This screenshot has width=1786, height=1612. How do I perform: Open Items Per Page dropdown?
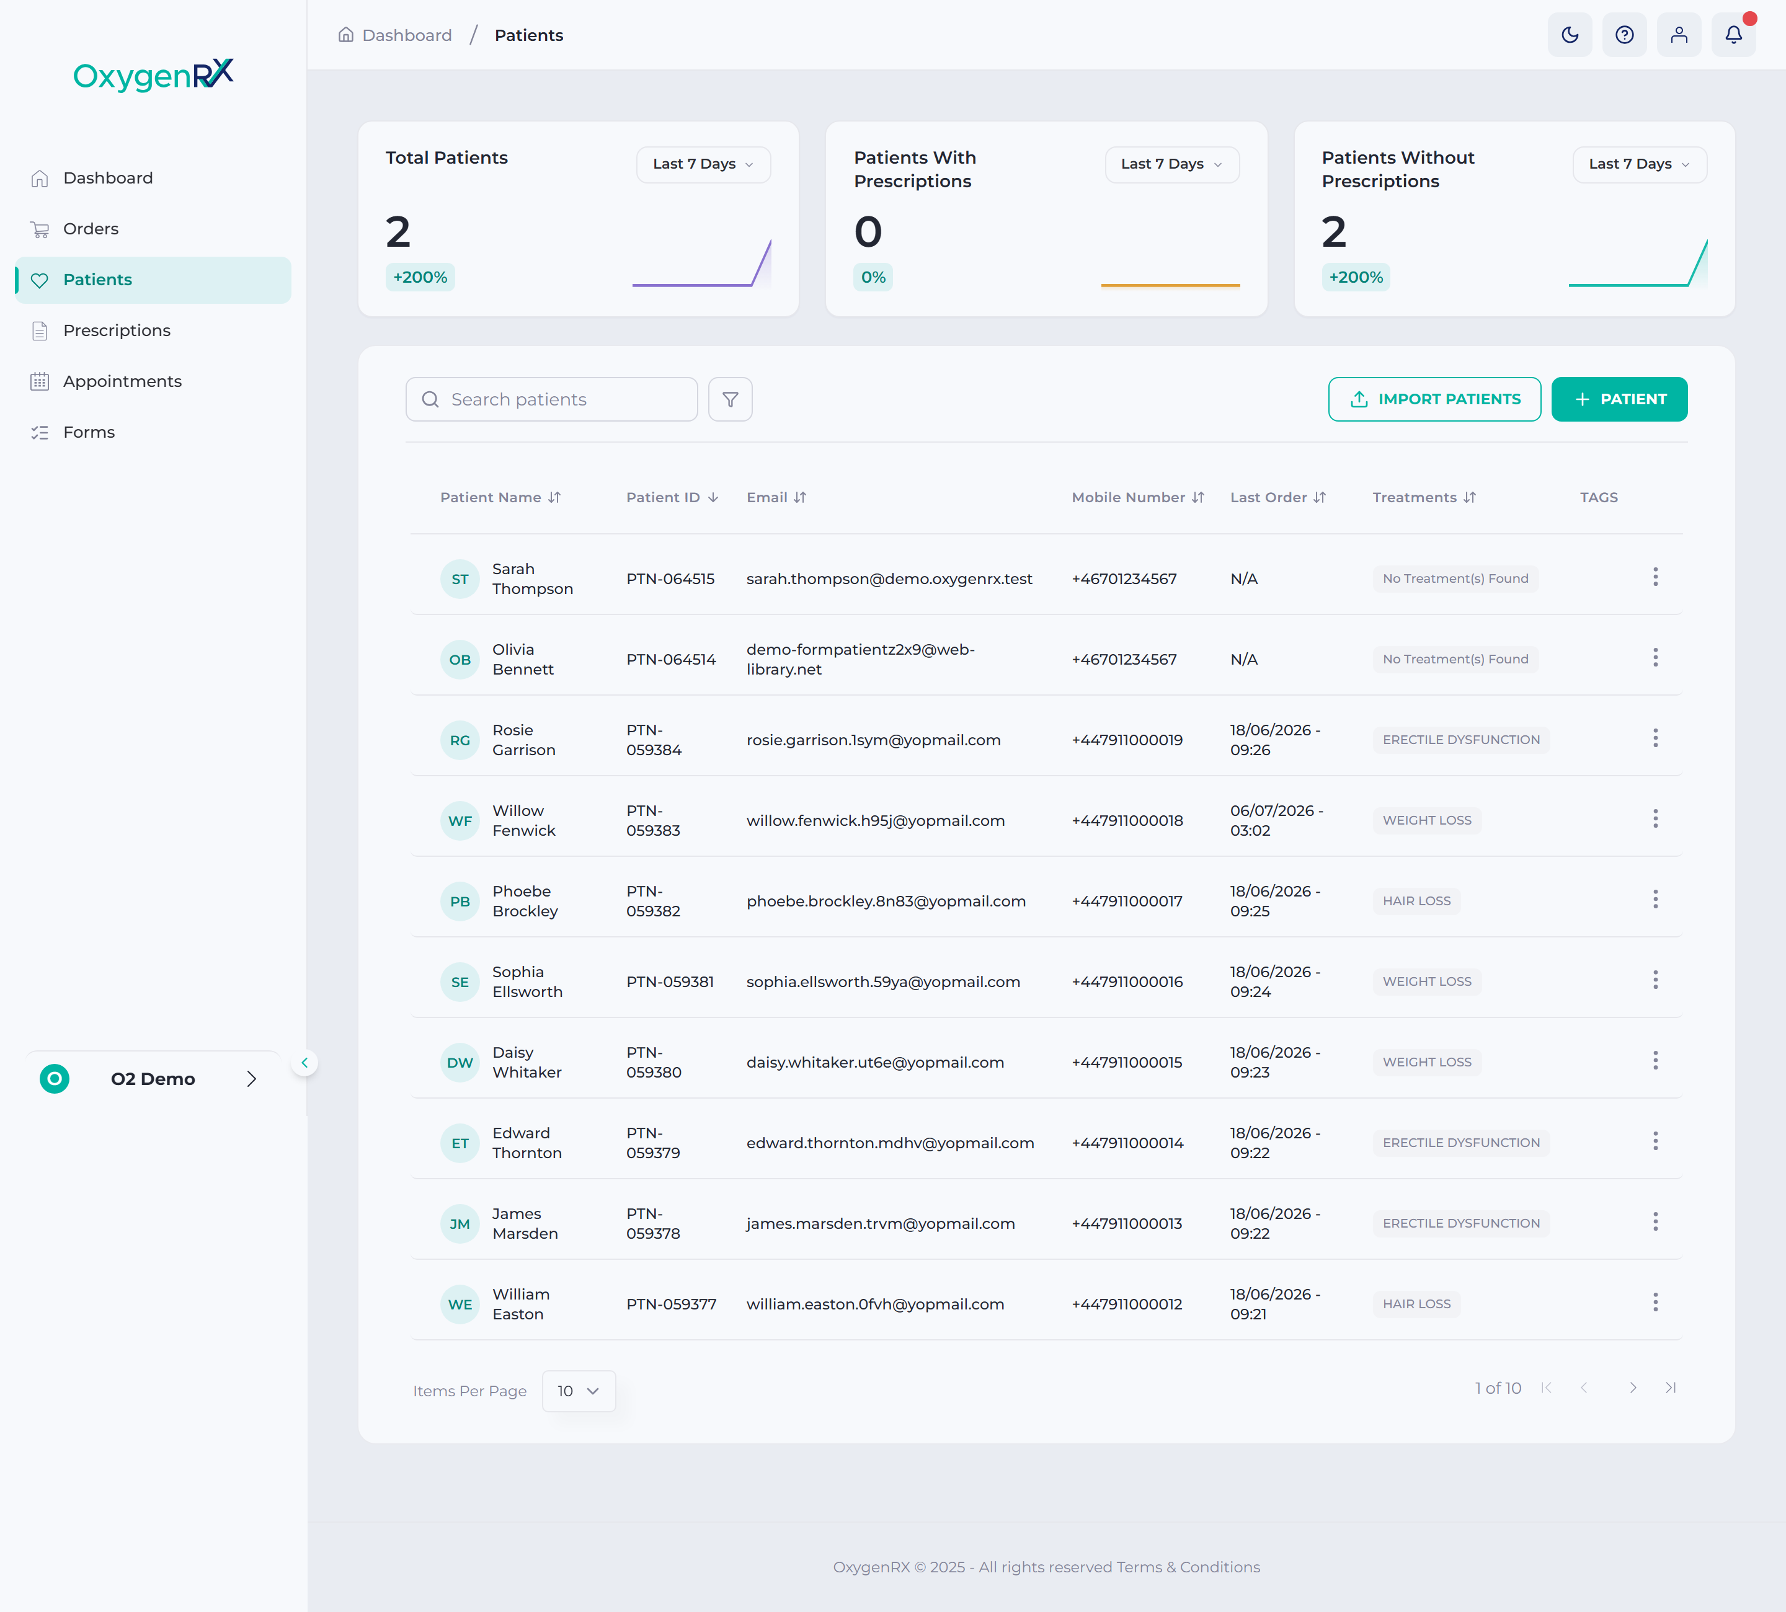(x=579, y=1391)
